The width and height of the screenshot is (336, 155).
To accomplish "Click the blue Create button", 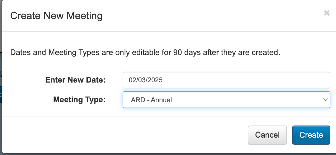I will (311, 135).
